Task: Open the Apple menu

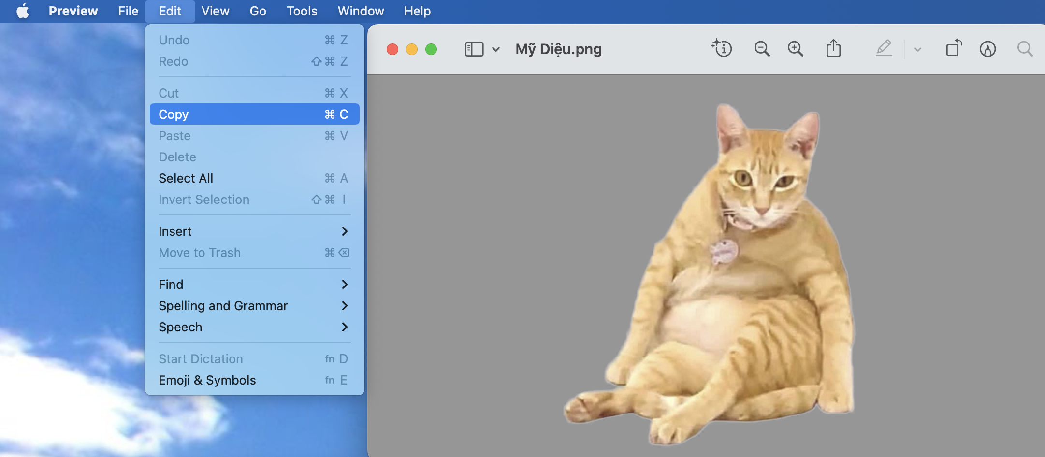Action: [x=23, y=11]
